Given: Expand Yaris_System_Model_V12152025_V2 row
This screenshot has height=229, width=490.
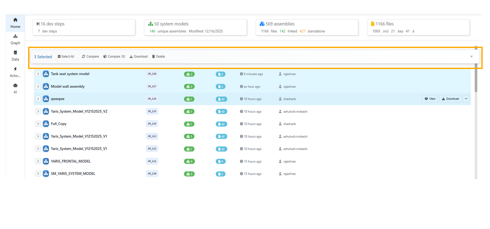Looking at the screenshot, I should [x=38, y=111].
